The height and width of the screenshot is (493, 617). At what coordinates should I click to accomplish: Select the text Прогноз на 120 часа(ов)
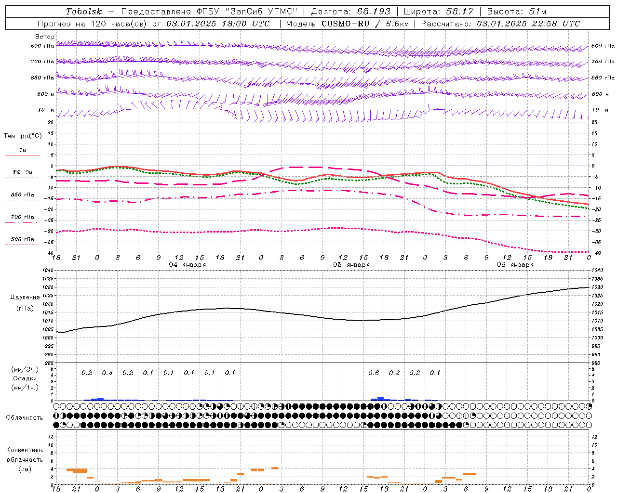tap(93, 24)
